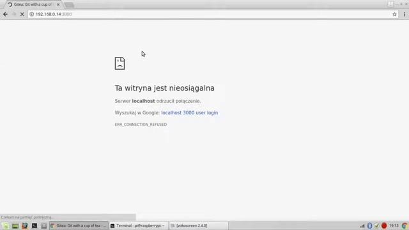The height and width of the screenshot is (230, 409).
Task: Click the green show desktop taskbar icon
Action: (x=15, y=226)
